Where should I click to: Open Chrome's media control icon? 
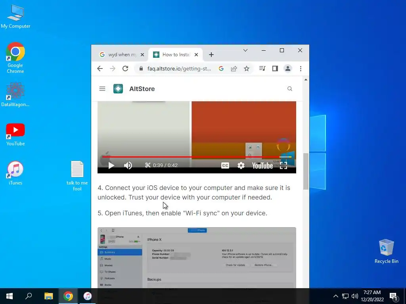(262, 68)
